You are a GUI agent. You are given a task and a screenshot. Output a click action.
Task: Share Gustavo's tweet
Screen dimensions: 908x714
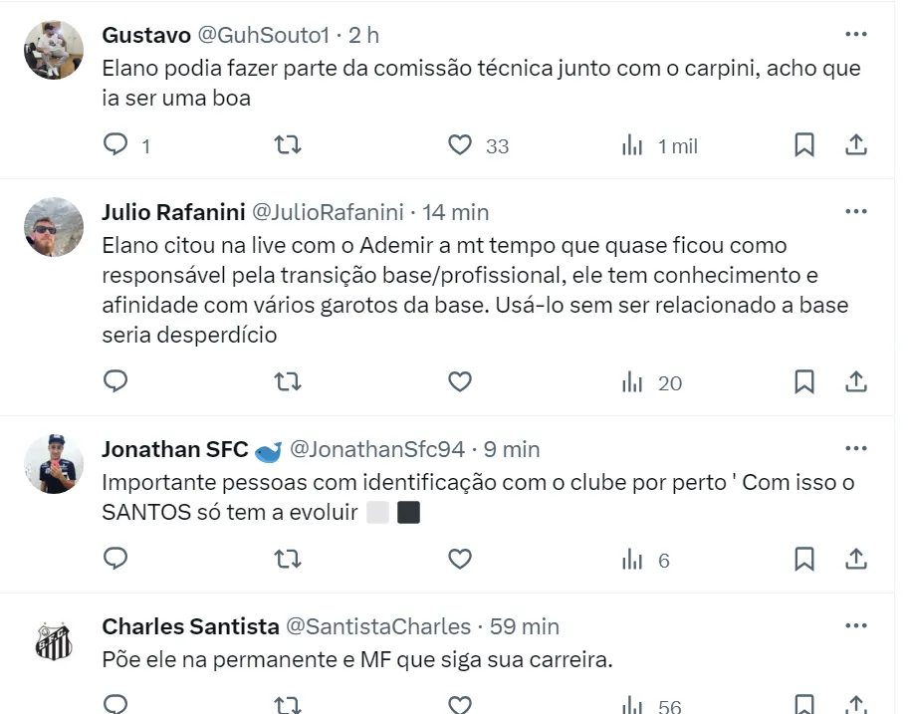855,145
